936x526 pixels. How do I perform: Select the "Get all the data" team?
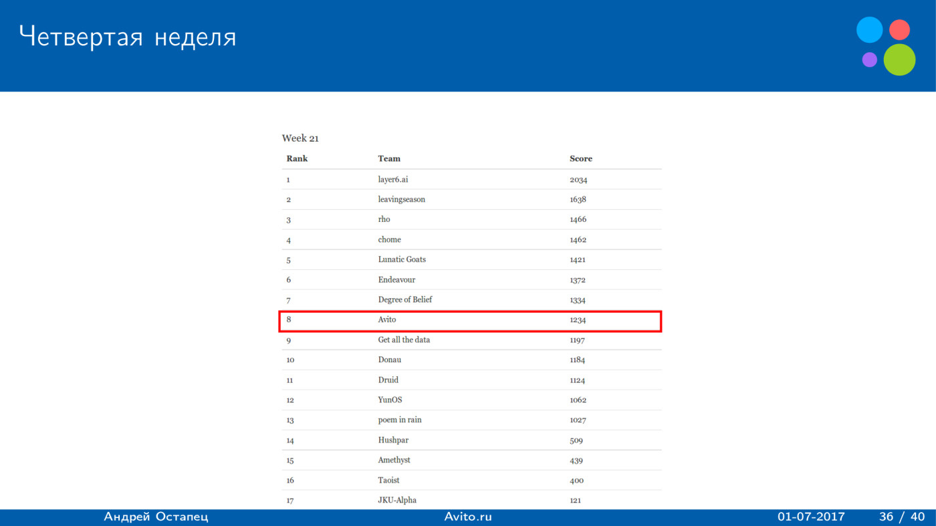(404, 340)
